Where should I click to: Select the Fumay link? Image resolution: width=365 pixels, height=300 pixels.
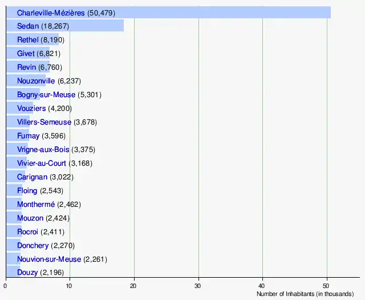pyautogui.click(x=29, y=136)
